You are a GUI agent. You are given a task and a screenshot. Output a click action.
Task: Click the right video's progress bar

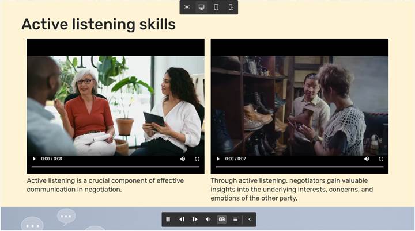(x=299, y=167)
